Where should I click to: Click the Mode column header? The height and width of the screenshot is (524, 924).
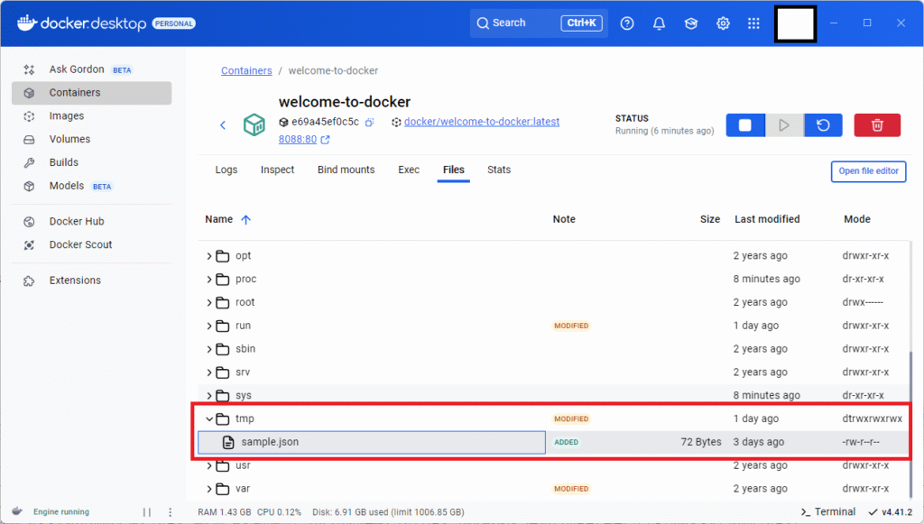857,219
